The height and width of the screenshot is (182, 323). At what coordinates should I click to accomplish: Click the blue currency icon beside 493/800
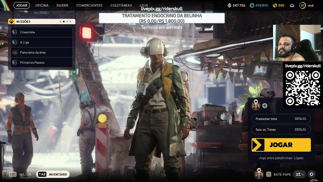[x=252, y=5]
